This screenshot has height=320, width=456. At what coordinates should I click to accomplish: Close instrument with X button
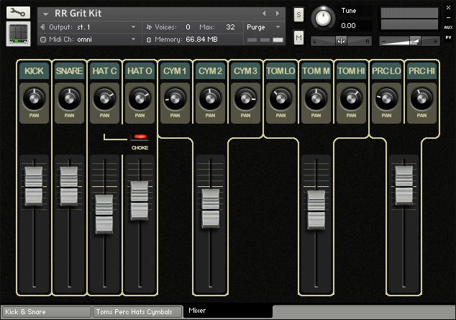448,8
